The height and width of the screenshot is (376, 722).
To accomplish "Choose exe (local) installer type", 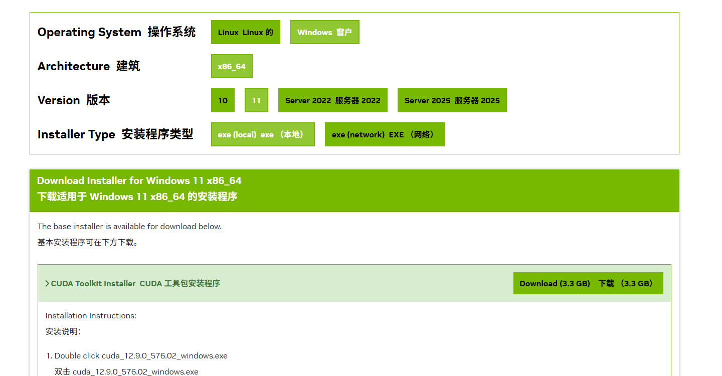I will pyautogui.click(x=263, y=134).
